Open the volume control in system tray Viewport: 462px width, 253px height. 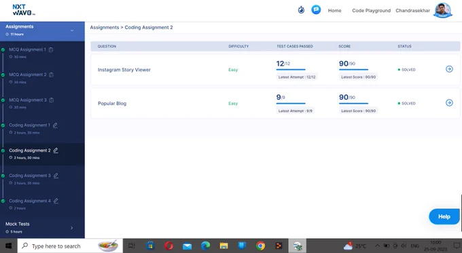(404, 246)
